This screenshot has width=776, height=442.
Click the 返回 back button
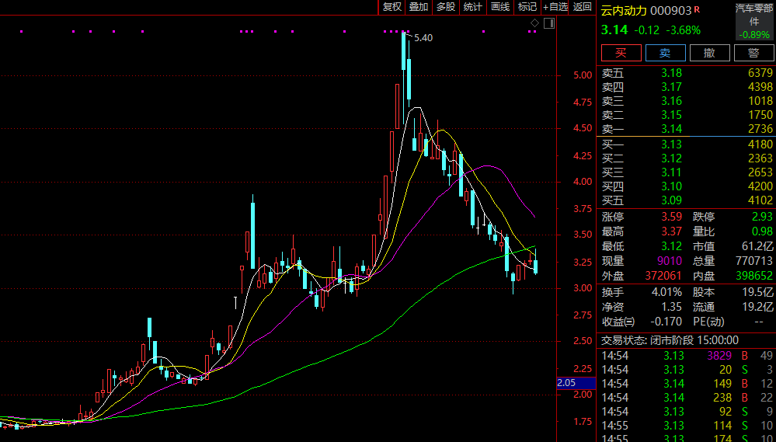(583, 7)
